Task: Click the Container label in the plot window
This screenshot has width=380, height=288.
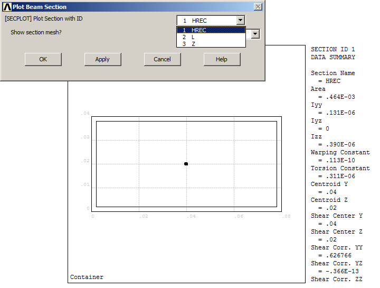Action: pyautogui.click(x=87, y=277)
